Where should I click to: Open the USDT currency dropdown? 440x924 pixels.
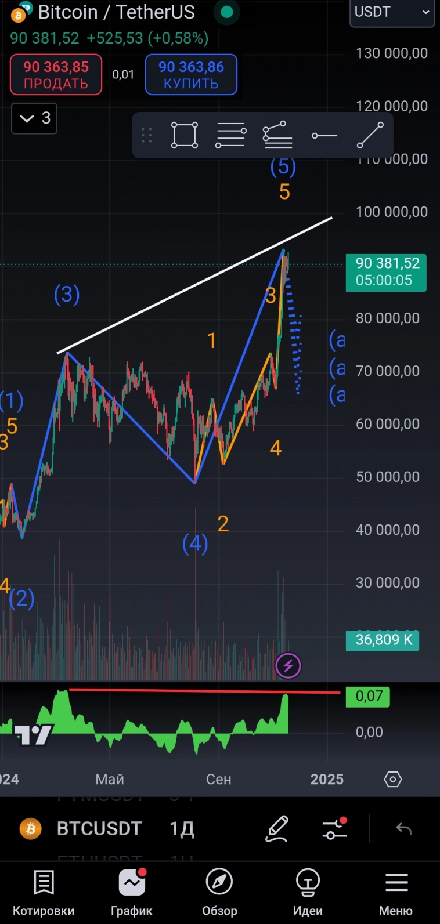coord(392,12)
